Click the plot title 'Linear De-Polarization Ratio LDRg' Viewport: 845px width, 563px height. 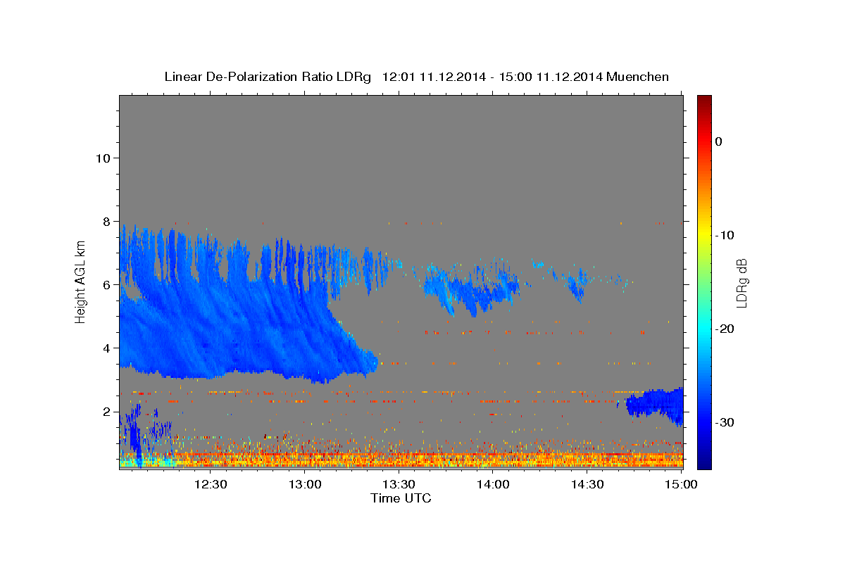(x=267, y=77)
